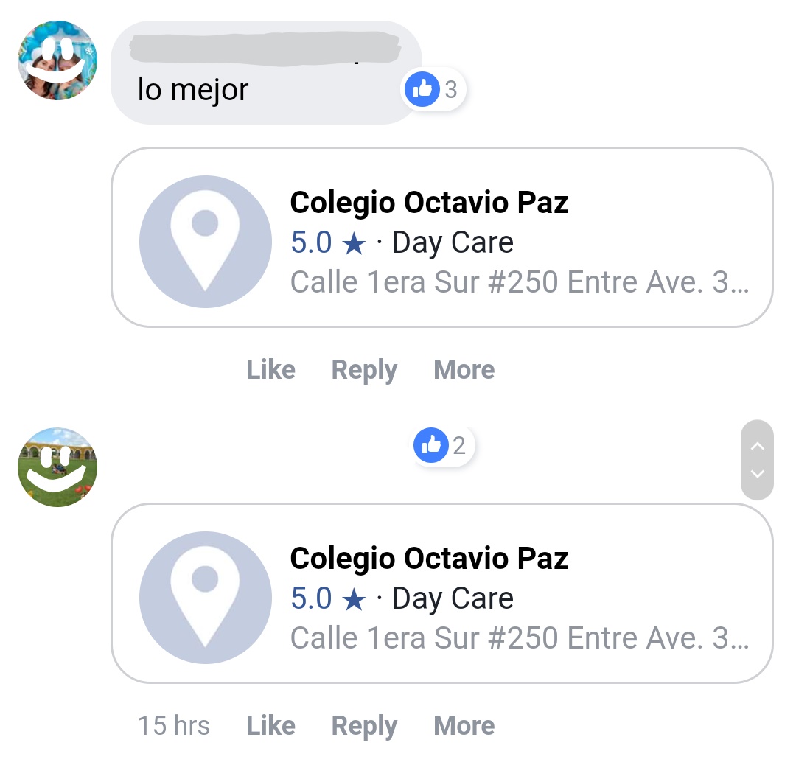Click the down chevron on the scroll widget
Screen dimensions: 796x765
tap(758, 474)
